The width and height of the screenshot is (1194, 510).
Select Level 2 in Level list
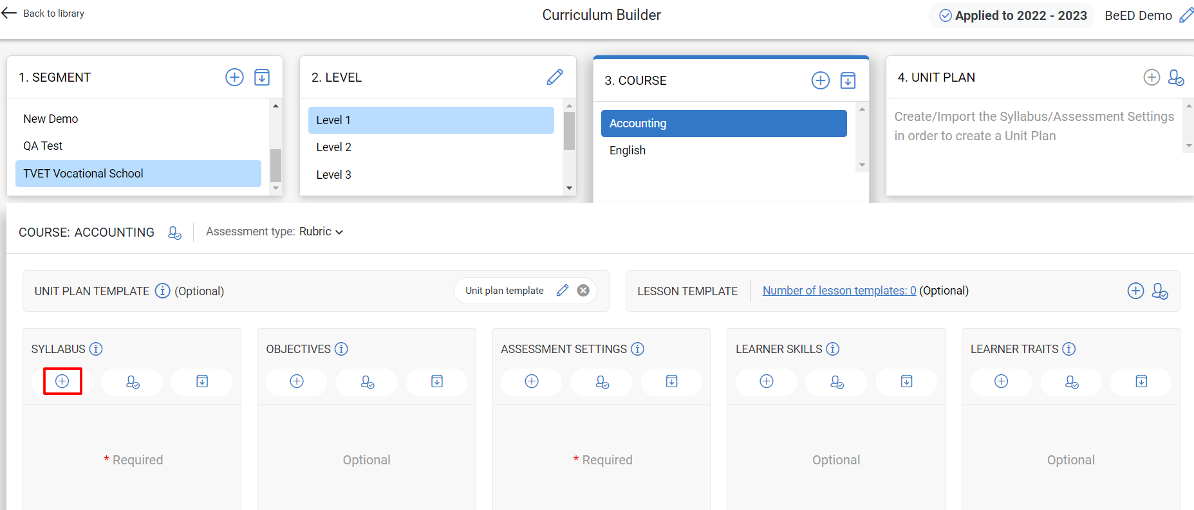tap(431, 147)
